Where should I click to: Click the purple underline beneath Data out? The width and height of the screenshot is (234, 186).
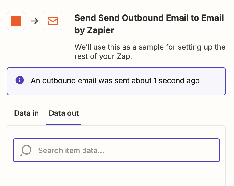[x=64, y=124]
